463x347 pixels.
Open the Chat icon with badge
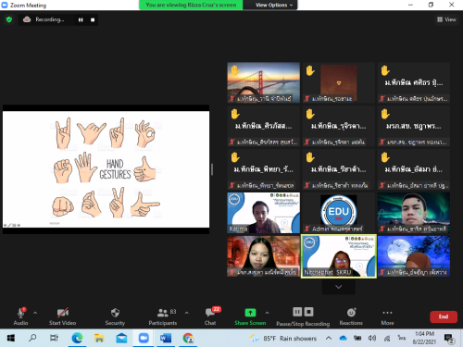(210, 313)
